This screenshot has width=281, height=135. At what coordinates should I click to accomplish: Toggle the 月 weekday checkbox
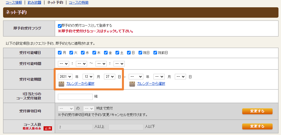[60, 53]
